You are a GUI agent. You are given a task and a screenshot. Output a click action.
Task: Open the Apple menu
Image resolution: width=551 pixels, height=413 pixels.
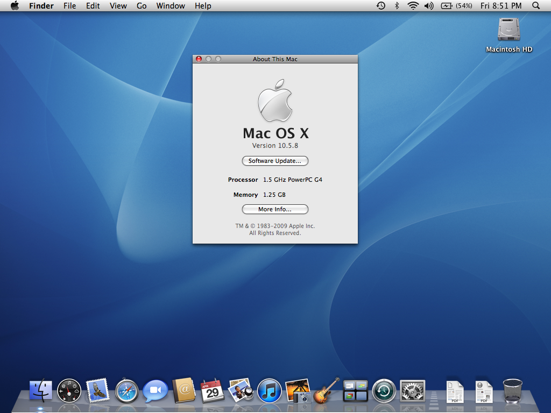point(15,5)
